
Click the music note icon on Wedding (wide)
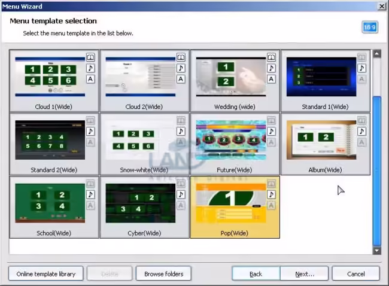pos(272,68)
